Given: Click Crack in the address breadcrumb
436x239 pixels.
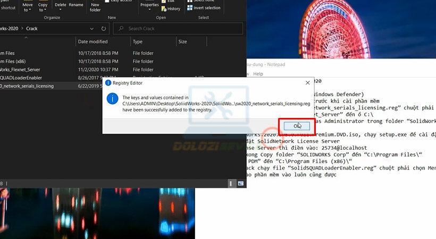Looking at the screenshot, I should point(32,29).
